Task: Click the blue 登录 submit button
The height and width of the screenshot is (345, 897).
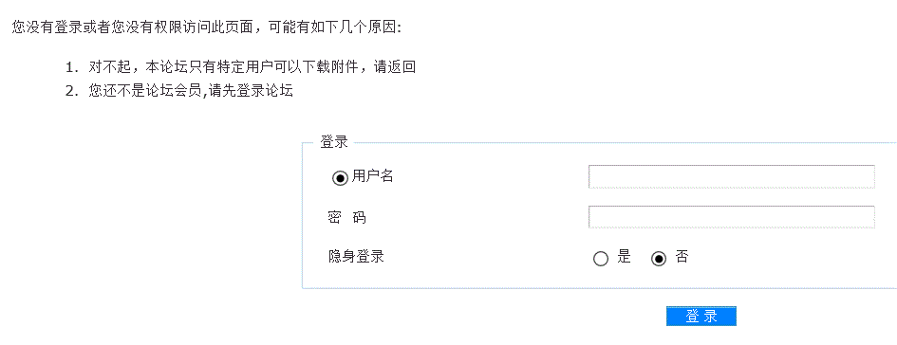Action: click(701, 317)
